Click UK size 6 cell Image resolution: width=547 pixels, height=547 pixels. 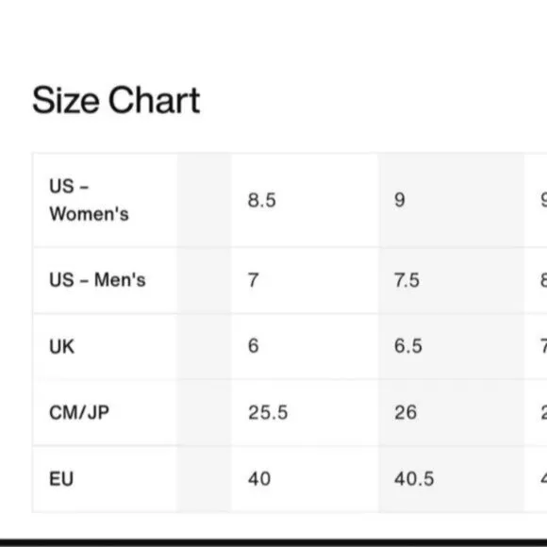pyautogui.click(x=305, y=346)
